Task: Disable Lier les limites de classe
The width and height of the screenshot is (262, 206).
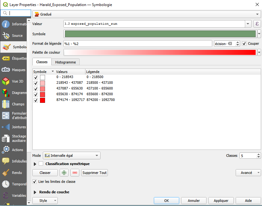Action: coord(35,182)
